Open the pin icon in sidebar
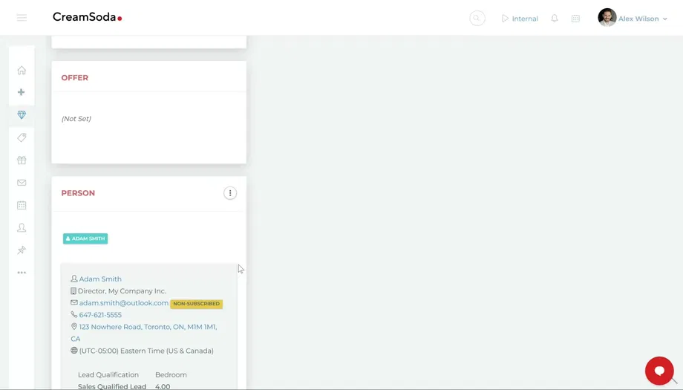 22,250
